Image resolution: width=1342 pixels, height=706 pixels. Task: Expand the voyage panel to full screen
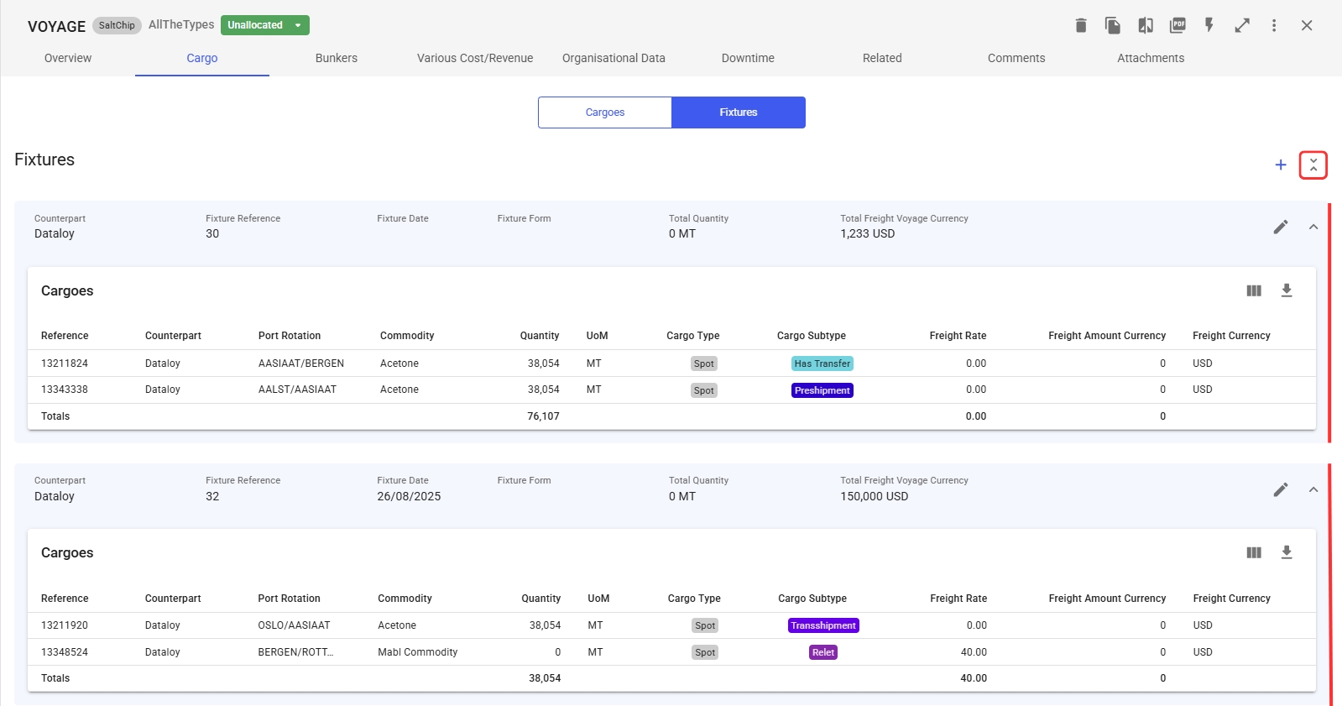tap(1242, 25)
